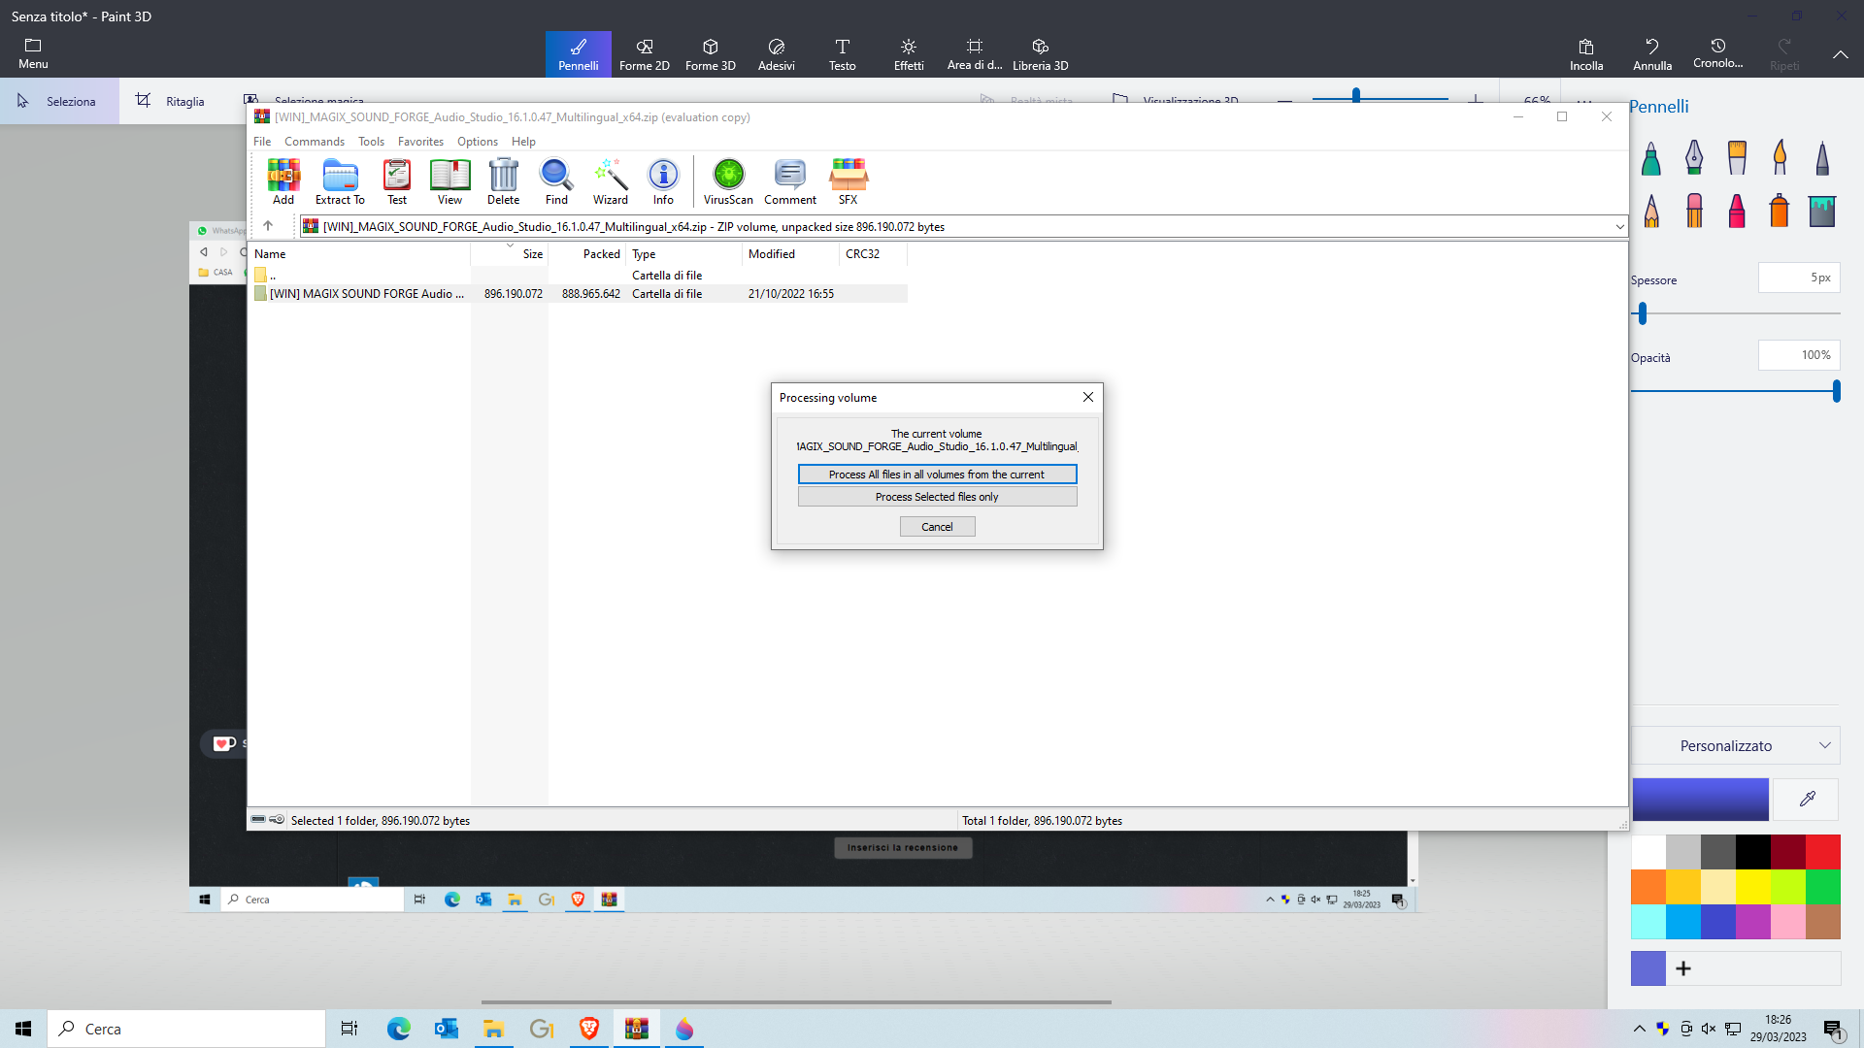The width and height of the screenshot is (1864, 1048).
Task: Cancel the Processing volume dialog
Action: click(937, 527)
